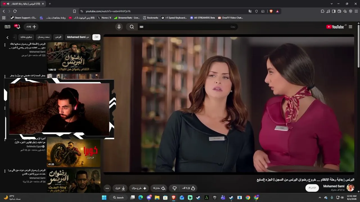Subscribe to the Mohamed Sami channel
The image size is (360, 202).
click(x=312, y=188)
